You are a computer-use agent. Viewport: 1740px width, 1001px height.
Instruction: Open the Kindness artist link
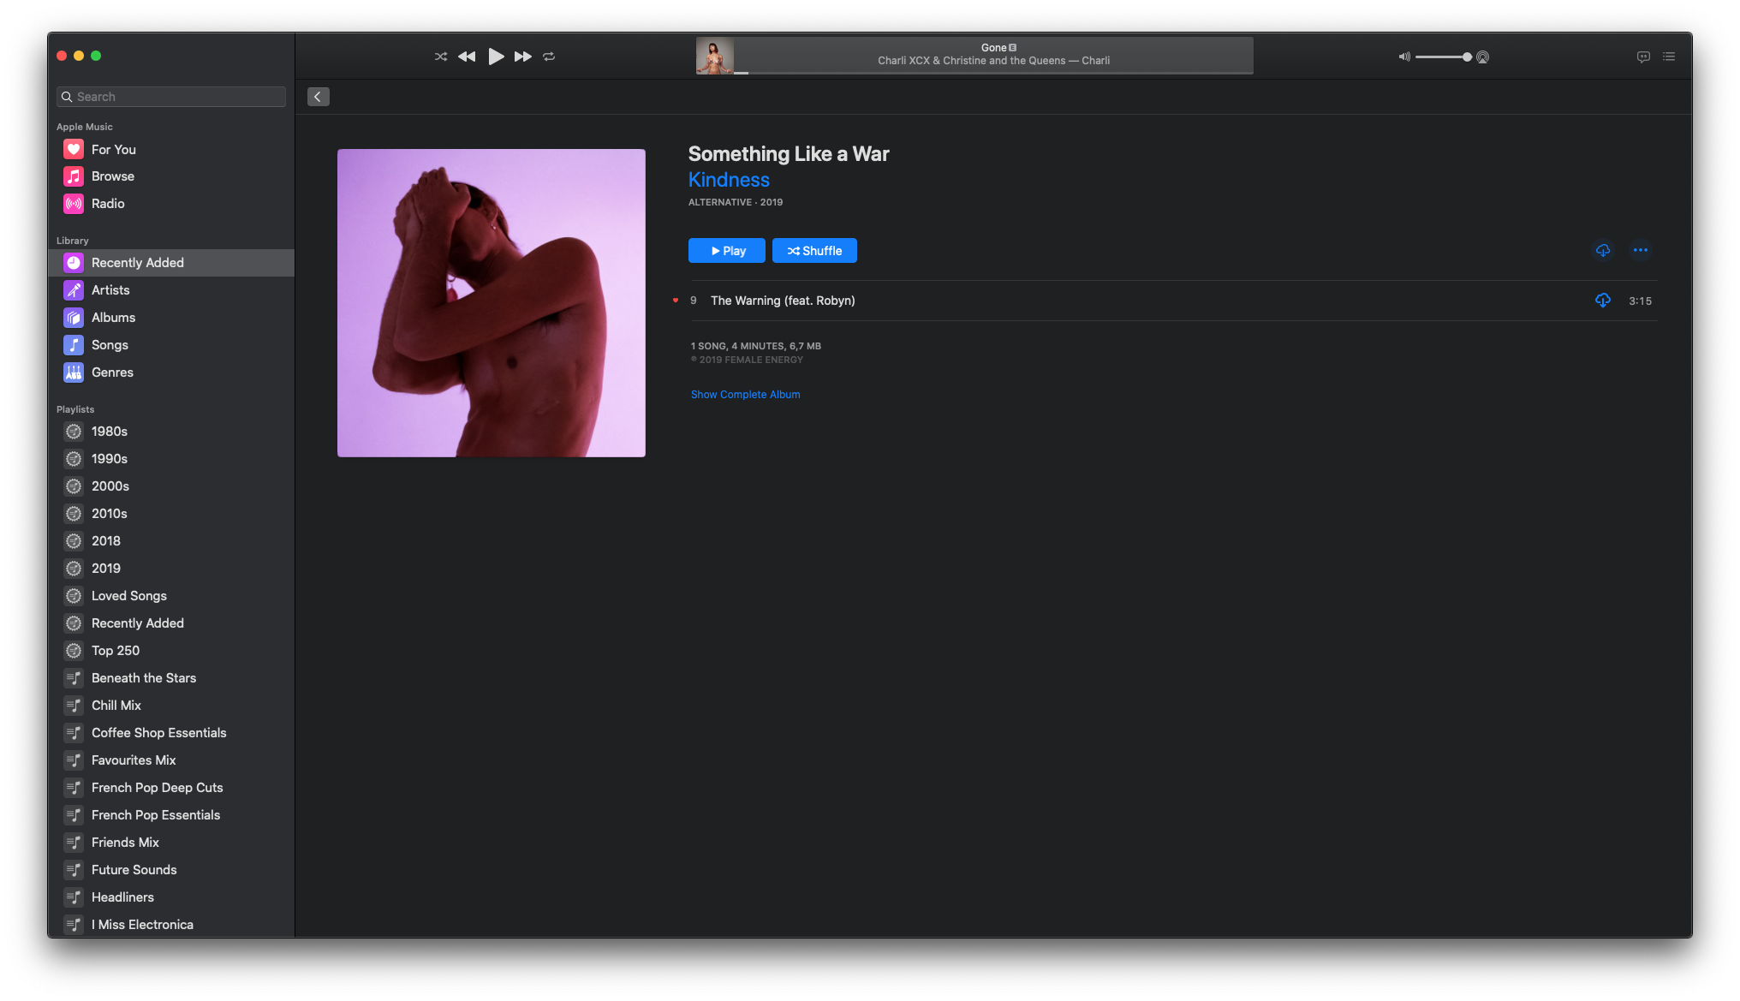tap(729, 180)
